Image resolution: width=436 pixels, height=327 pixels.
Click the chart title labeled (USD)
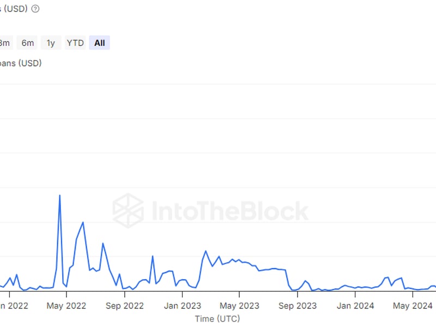(16, 8)
